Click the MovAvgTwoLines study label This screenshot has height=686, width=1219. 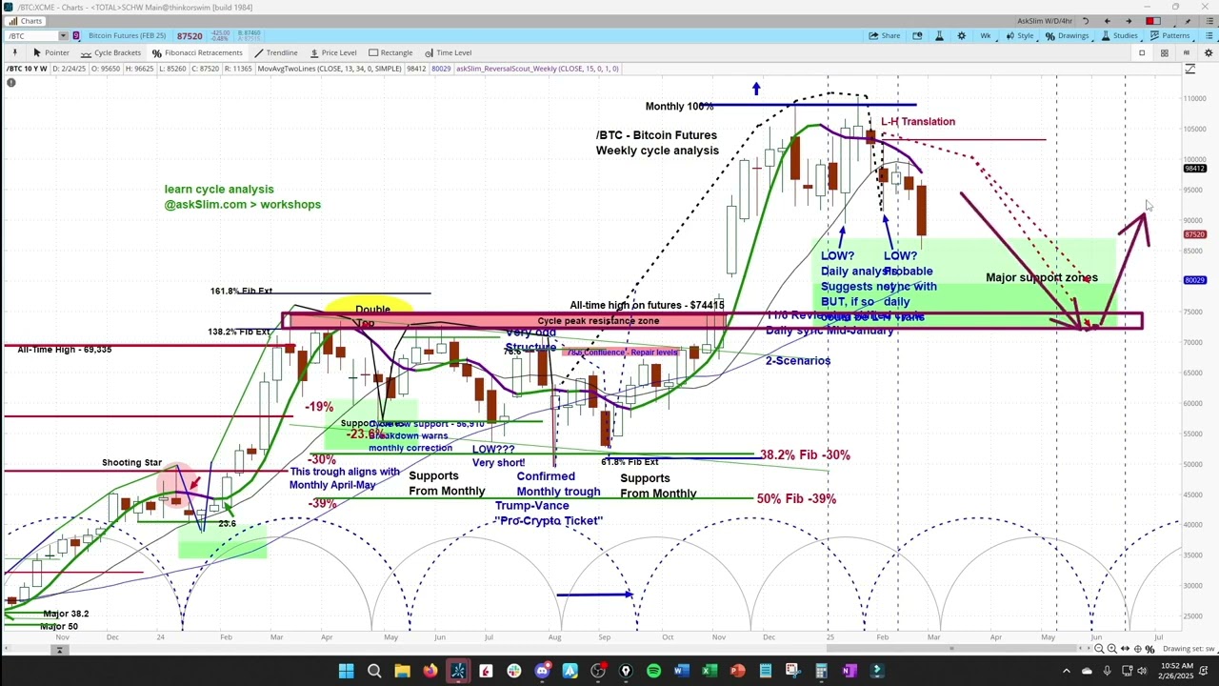pyautogui.click(x=329, y=69)
